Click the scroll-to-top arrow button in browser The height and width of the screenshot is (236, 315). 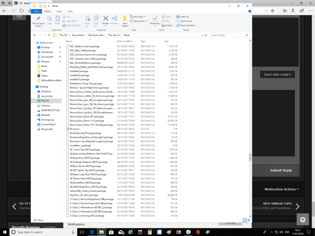click(x=302, y=220)
